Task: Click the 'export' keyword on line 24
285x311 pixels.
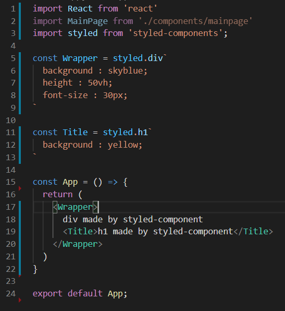Action: coord(47,294)
